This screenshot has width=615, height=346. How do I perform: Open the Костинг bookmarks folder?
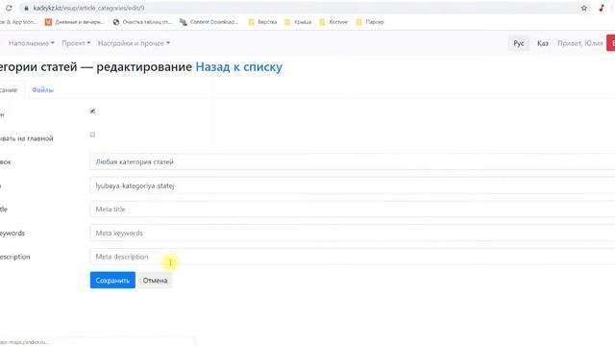[333, 22]
